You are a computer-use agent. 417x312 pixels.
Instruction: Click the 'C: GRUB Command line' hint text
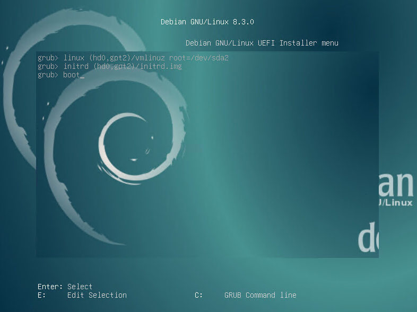click(x=246, y=295)
